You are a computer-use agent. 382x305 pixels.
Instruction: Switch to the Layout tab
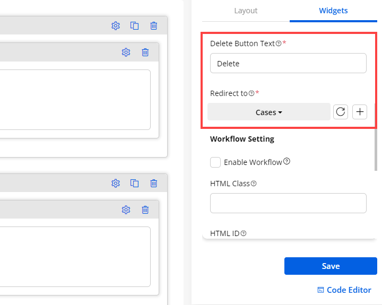pos(246,11)
